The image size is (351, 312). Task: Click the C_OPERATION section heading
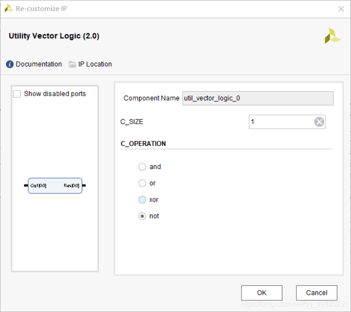coord(143,143)
